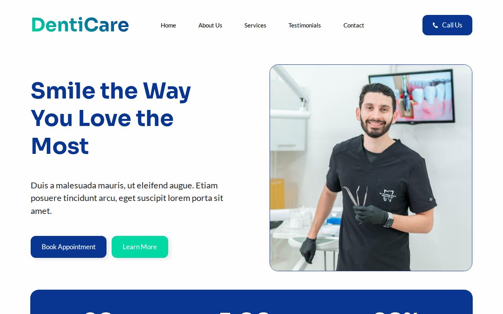Go to the About Us page
The width and height of the screenshot is (503, 314).
click(210, 25)
